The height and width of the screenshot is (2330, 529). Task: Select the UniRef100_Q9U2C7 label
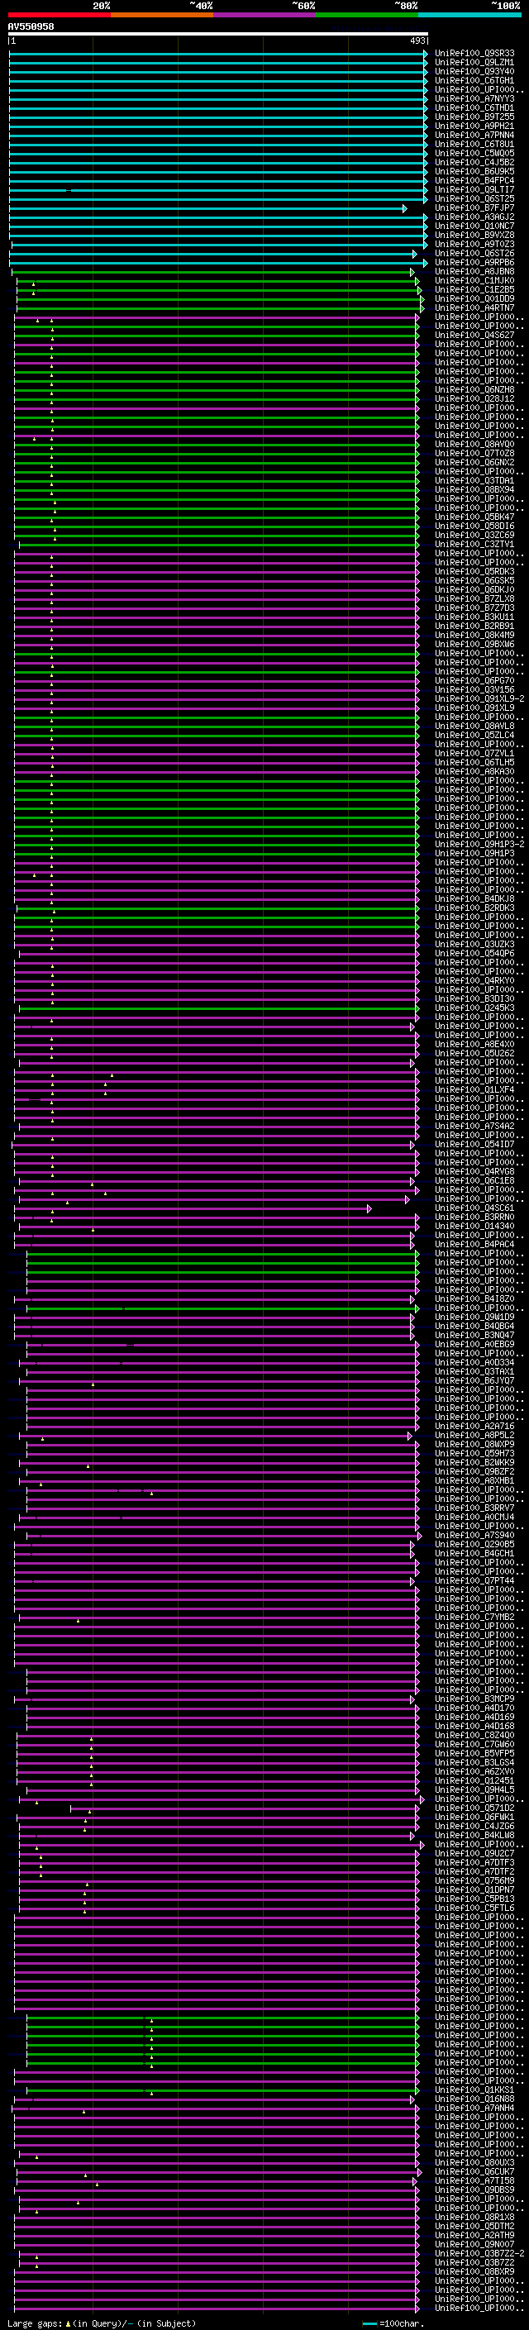point(474,1853)
